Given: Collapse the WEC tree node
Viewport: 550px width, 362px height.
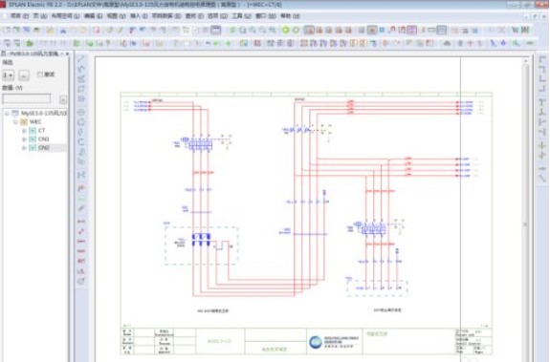Looking at the screenshot, I should 15,122.
